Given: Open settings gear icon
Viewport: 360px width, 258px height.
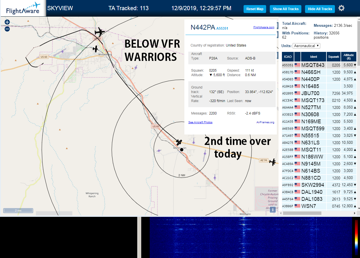Looking at the screenshot, I should click(x=341, y=8).
